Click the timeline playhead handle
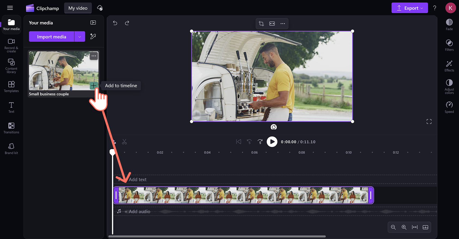 [112, 152]
